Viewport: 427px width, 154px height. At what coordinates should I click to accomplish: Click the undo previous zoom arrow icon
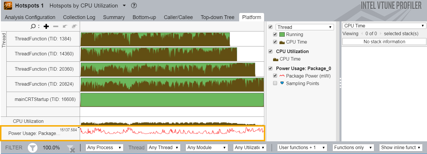click(x=65, y=27)
